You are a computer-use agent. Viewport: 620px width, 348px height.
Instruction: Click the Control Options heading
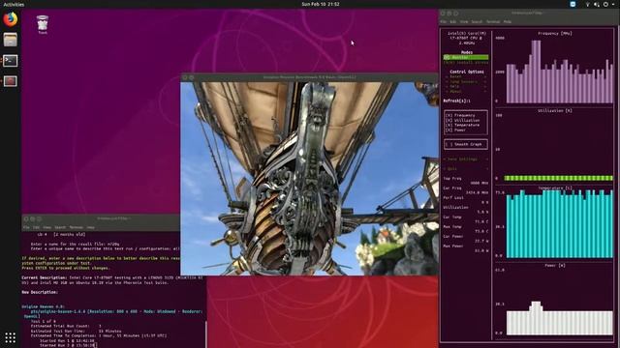click(467, 72)
